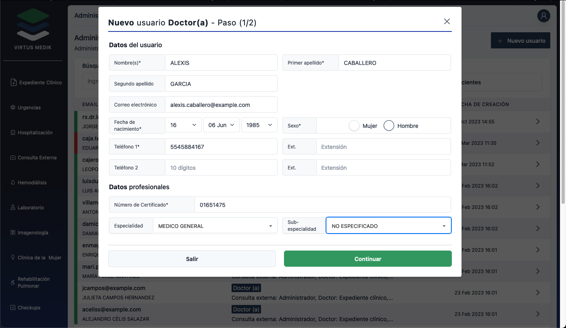
Task: Click the Hemodiálisis drop icon
Action: tap(13, 183)
